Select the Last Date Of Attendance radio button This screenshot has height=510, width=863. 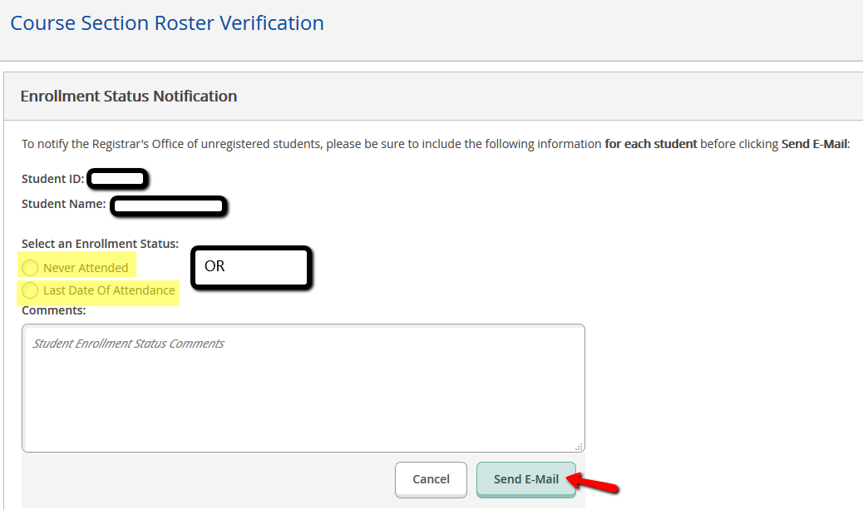[30, 290]
